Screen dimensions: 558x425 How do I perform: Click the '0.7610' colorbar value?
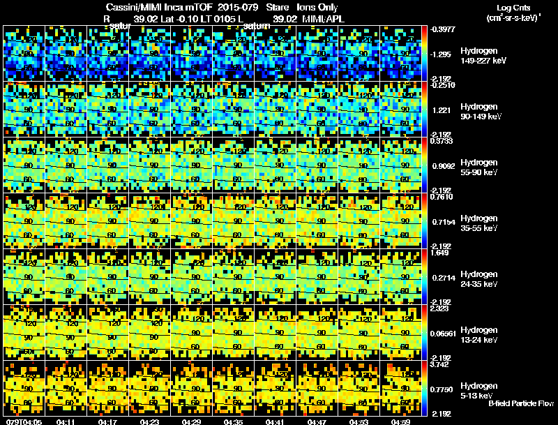[x=442, y=197]
